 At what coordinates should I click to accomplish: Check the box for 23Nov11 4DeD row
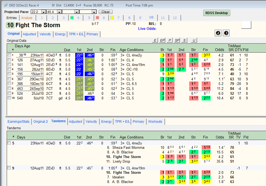pos(9,55)
